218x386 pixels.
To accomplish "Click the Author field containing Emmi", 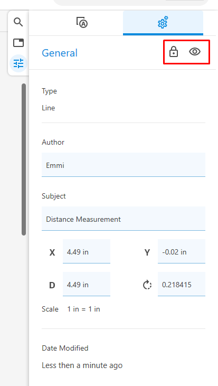I will click(124, 165).
